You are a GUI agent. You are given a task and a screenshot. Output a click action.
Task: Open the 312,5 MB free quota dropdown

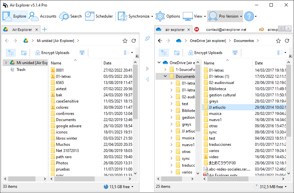[271, 186]
